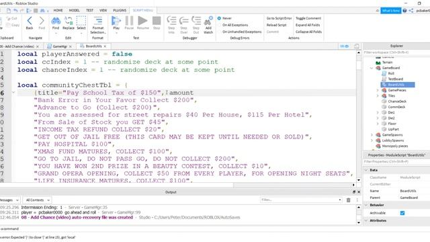This screenshot has width=430, height=242.
Task: Click the new file icon in quick access bar
Action: [x=9, y=11]
